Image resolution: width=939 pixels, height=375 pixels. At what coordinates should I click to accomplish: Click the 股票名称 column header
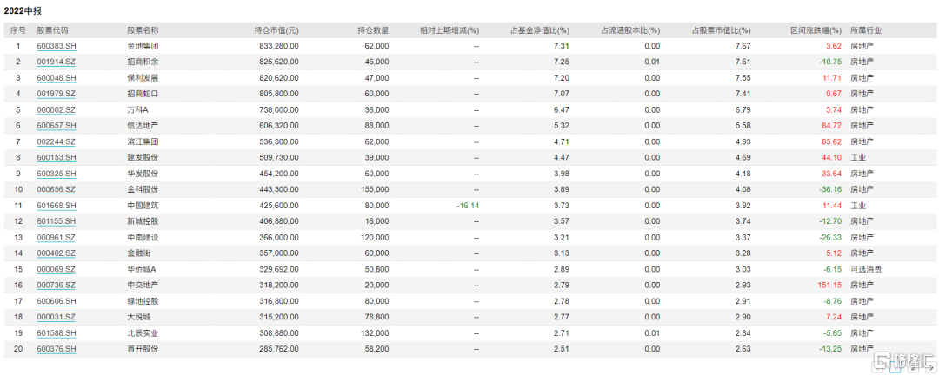coord(143,30)
